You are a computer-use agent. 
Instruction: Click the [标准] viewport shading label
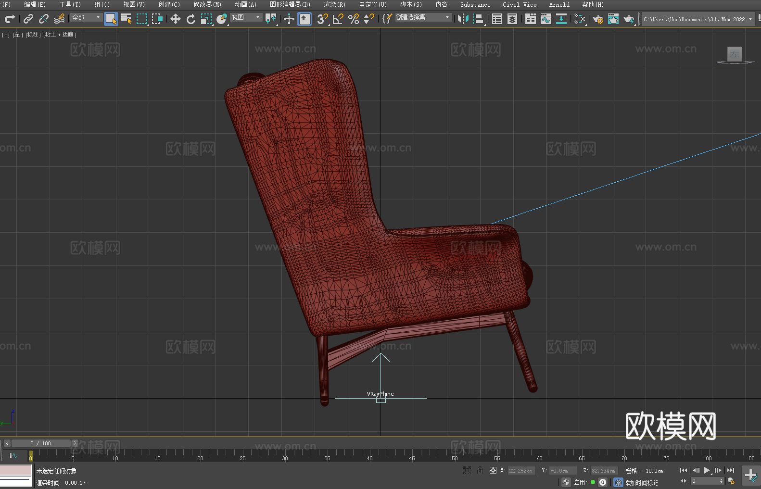click(33, 35)
